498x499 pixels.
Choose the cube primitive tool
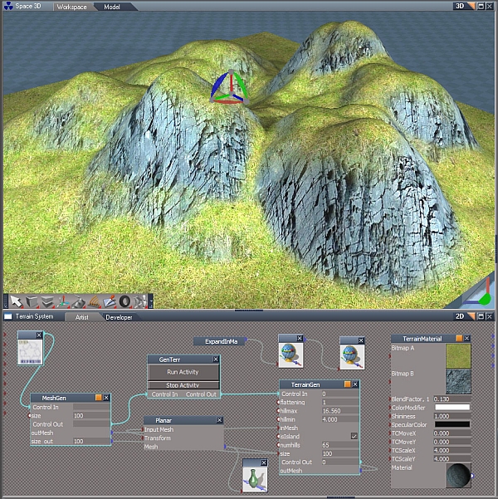click(x=32, y=301)
